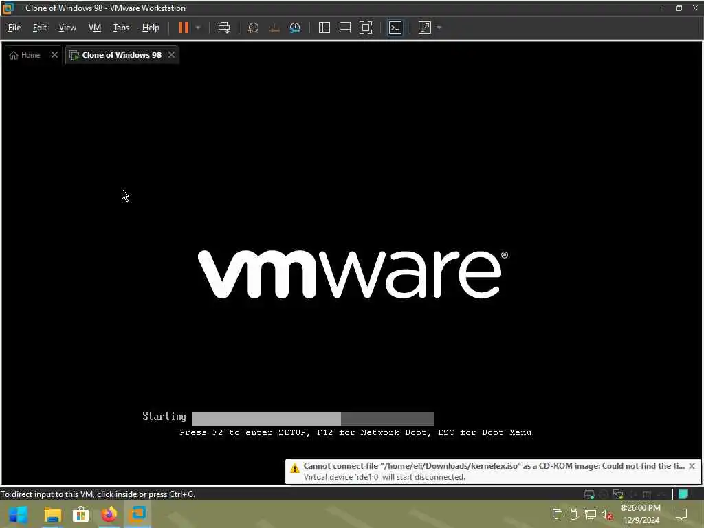Image resolution: width=704 pixels, height=528 pixels.
Task: Open the Windows notification center
Action: 681,514
